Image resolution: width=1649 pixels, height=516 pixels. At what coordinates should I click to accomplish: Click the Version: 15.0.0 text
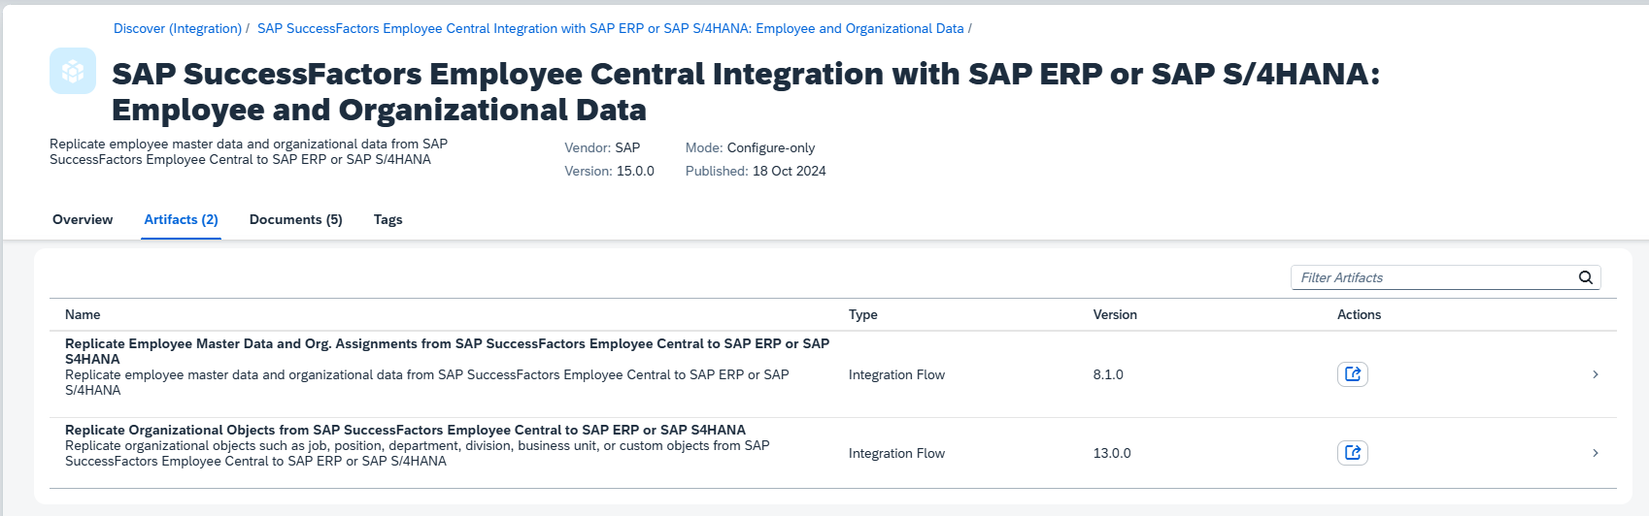609,171
